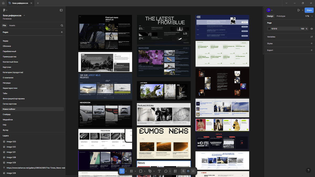Select the Design tab

click(270, 16)
